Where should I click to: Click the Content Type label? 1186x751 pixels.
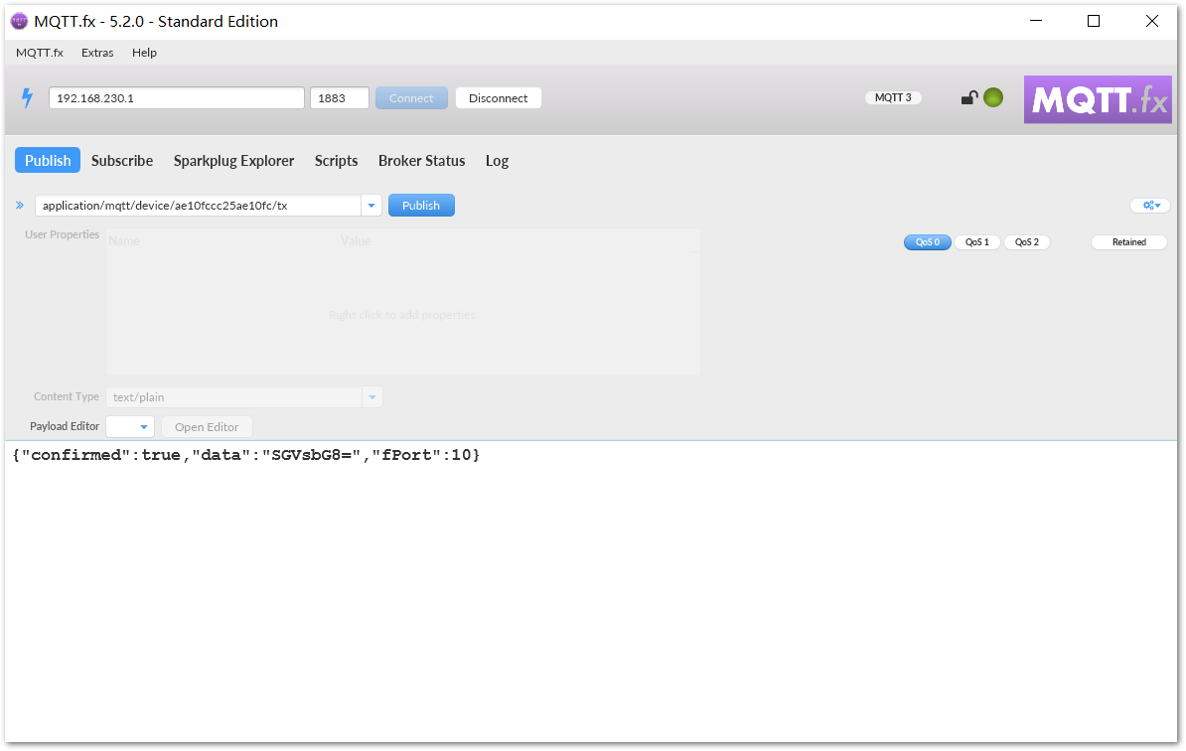67,396
